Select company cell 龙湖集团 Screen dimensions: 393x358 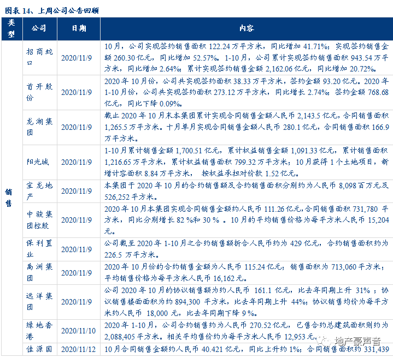point(39,127)
